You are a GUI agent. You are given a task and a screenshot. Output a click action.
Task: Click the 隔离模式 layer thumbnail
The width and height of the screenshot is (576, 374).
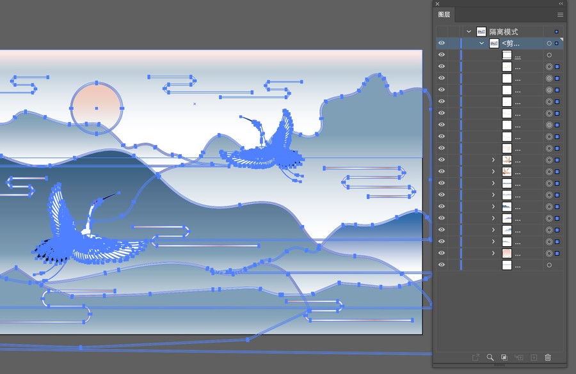click(x=481, y=31)
